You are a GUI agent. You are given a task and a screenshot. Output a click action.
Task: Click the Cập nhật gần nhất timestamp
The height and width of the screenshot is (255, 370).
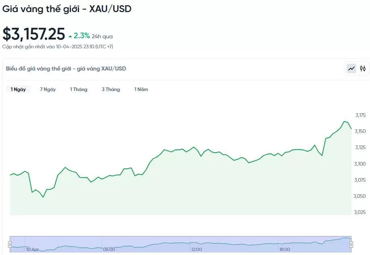pos(58,47)
